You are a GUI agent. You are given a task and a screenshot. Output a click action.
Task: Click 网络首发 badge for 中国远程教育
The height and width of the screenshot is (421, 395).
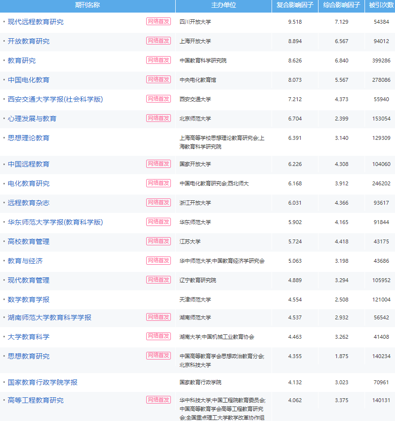[159, 164]
